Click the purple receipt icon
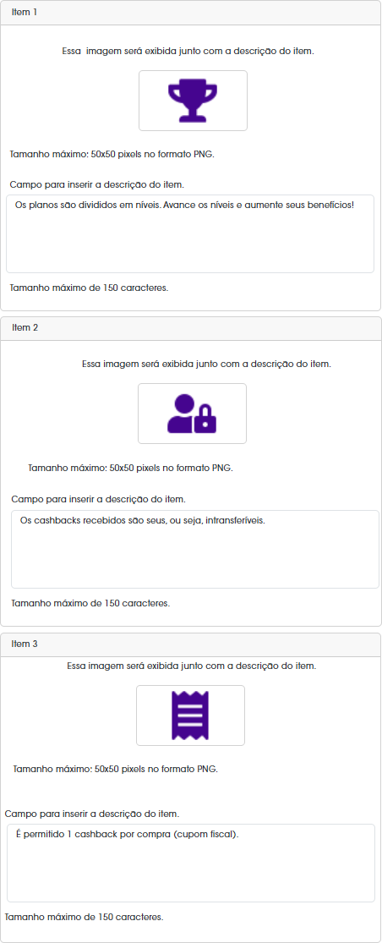 pos(190,715)
